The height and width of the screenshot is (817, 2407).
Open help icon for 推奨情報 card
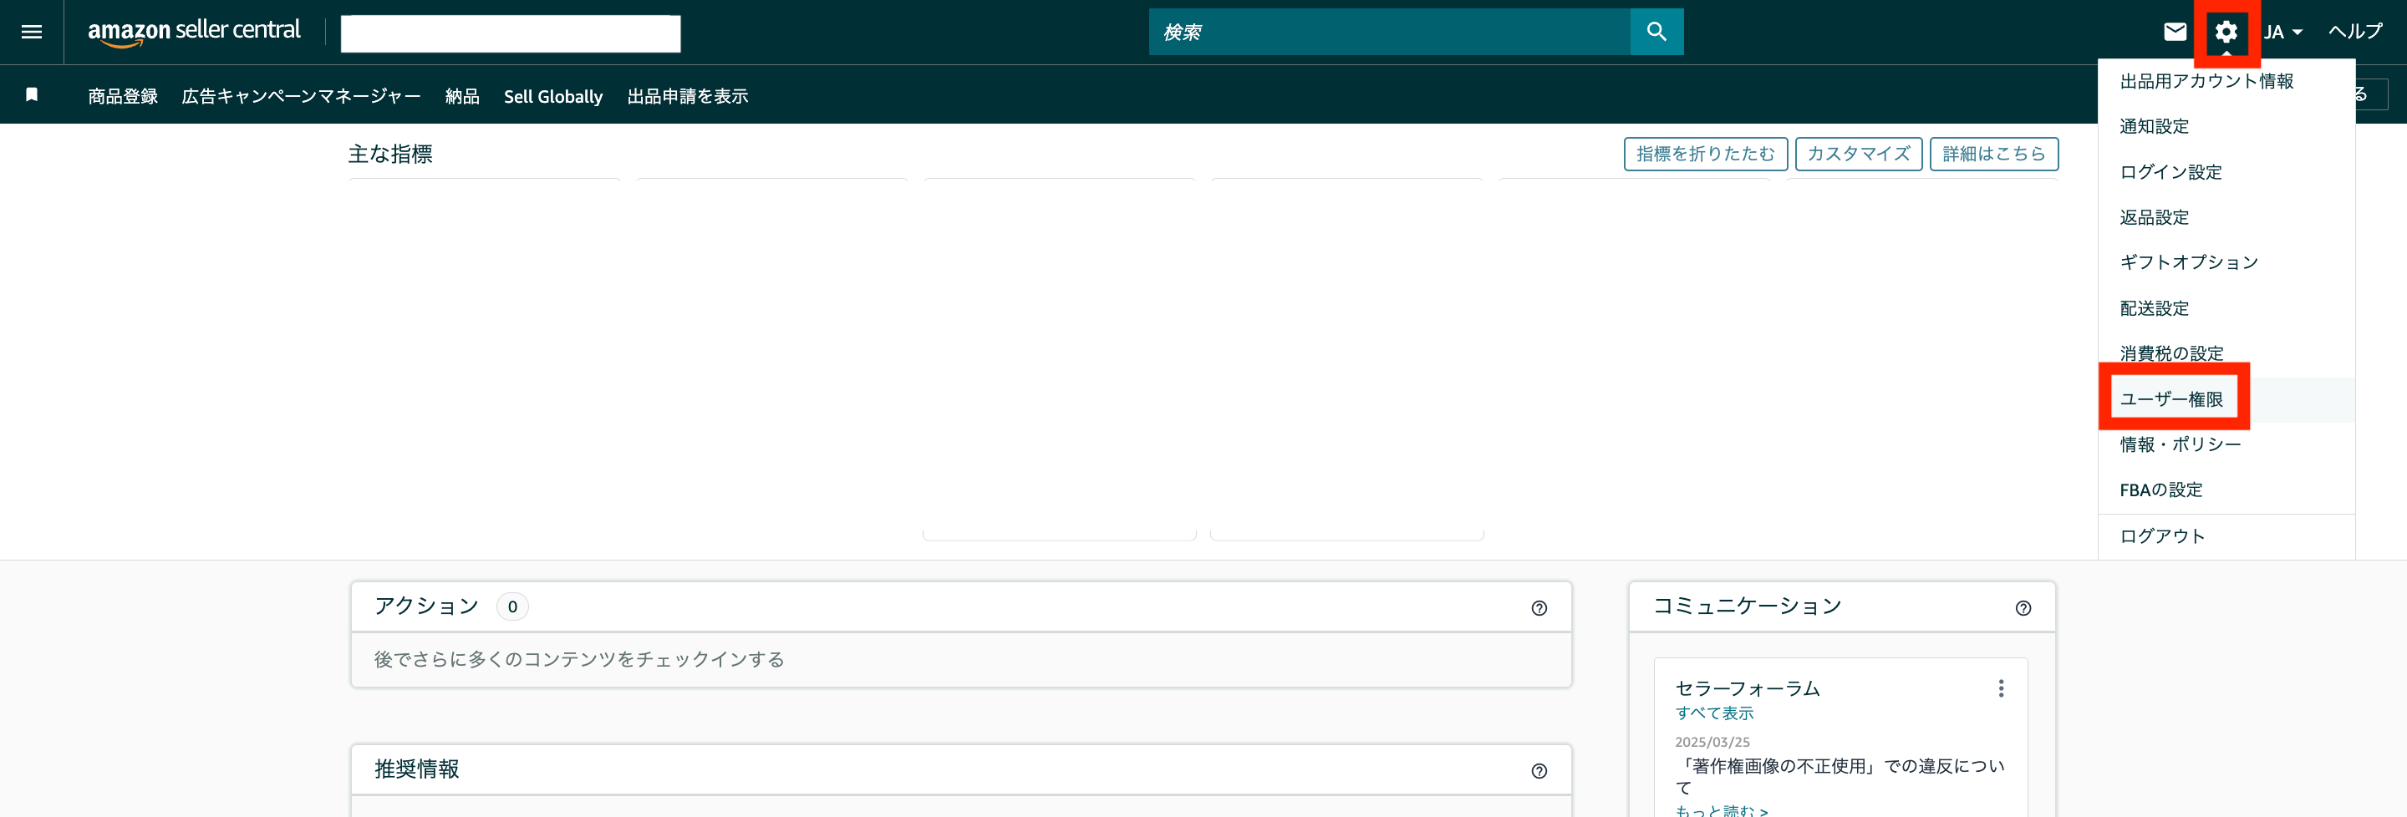coord(1539,770)
